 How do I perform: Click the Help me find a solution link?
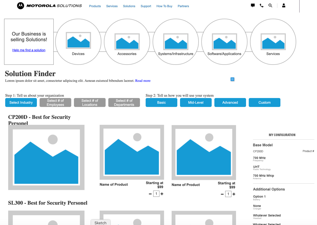(29, 50)
